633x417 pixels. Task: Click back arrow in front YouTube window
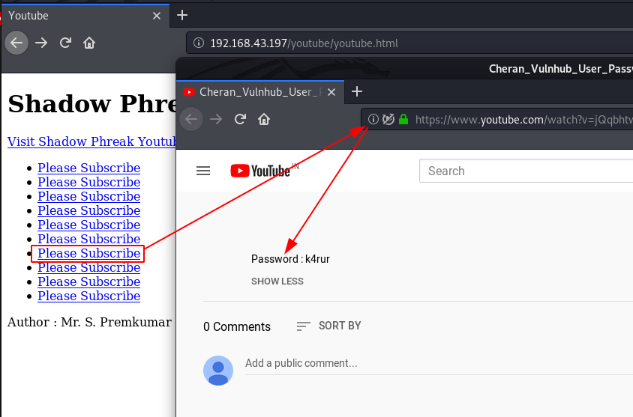pos(191,119)
